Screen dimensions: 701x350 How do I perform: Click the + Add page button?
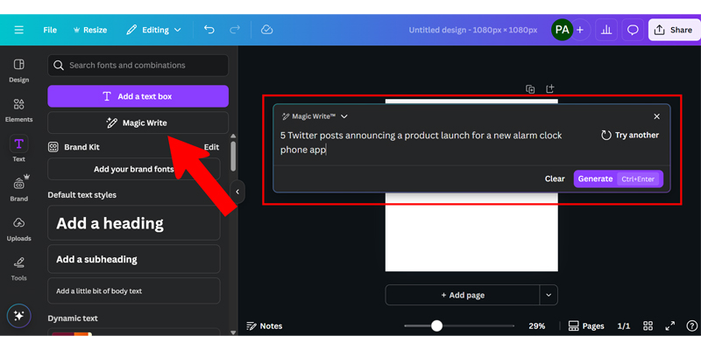point(463,295)
